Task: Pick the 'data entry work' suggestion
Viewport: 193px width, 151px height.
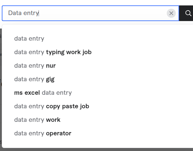Action: tap(37, 120)
